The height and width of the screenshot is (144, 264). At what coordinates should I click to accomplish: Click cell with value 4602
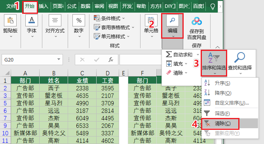pyautogui.click(x=108, y=140)
